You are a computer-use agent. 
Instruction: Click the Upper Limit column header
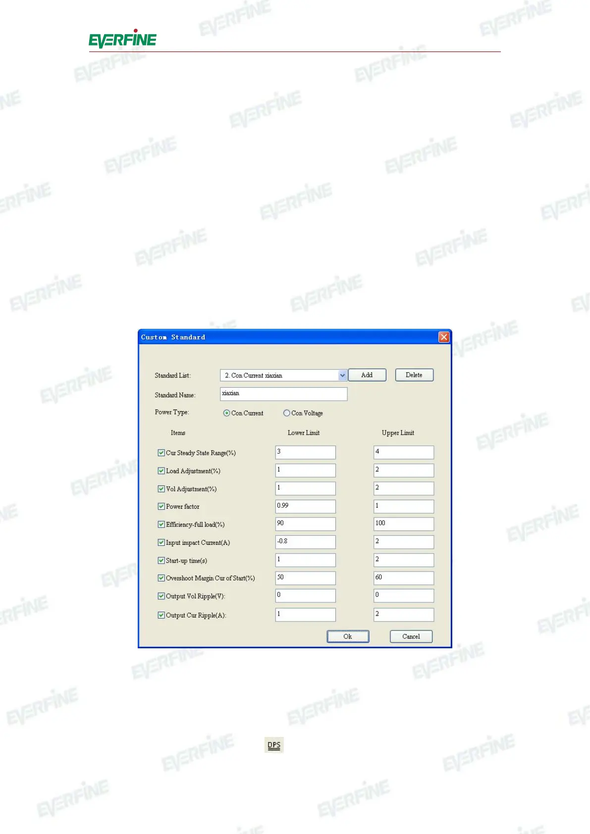(398, 433)
